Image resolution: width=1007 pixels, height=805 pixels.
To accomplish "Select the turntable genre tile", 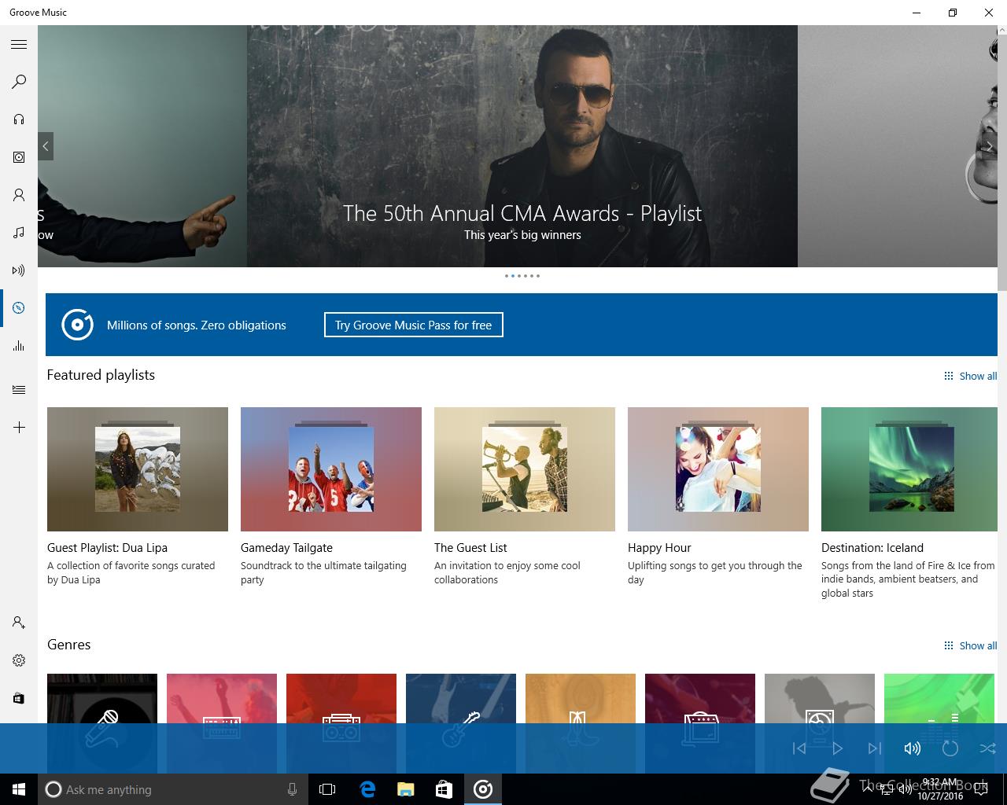I will click(820, 723).
